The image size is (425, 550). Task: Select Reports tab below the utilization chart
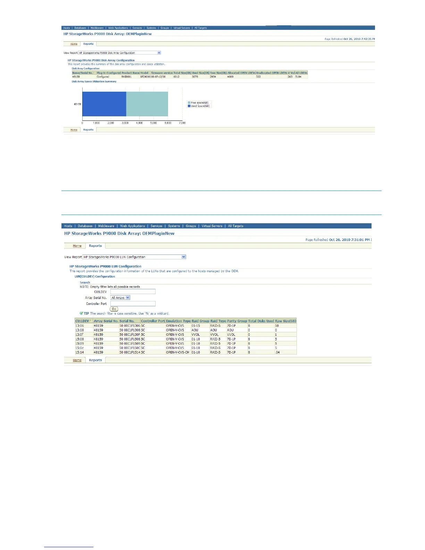pyautogui.click(x=88, y=130)
